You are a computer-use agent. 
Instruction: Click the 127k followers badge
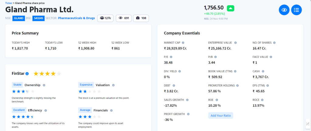pos(105,18)
